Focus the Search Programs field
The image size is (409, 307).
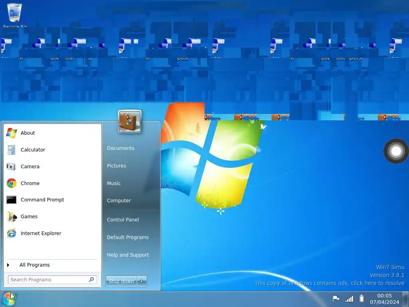click(x=52, y=279)
